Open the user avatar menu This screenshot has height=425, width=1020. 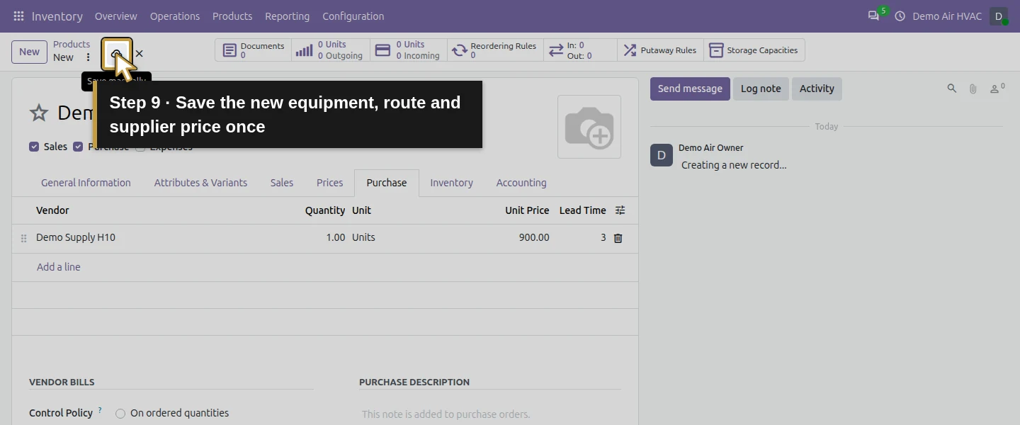tap(999, 16)
